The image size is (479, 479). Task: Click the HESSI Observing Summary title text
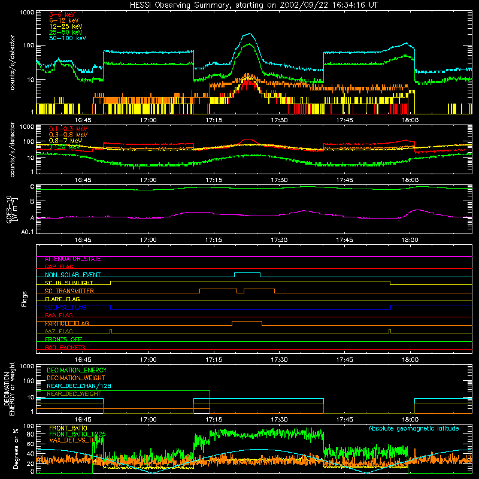[253, 5]
